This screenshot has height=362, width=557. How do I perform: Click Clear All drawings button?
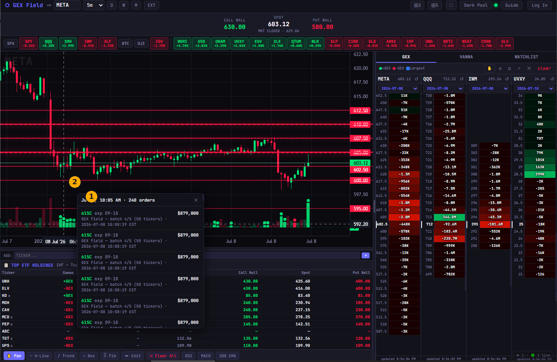163,356
